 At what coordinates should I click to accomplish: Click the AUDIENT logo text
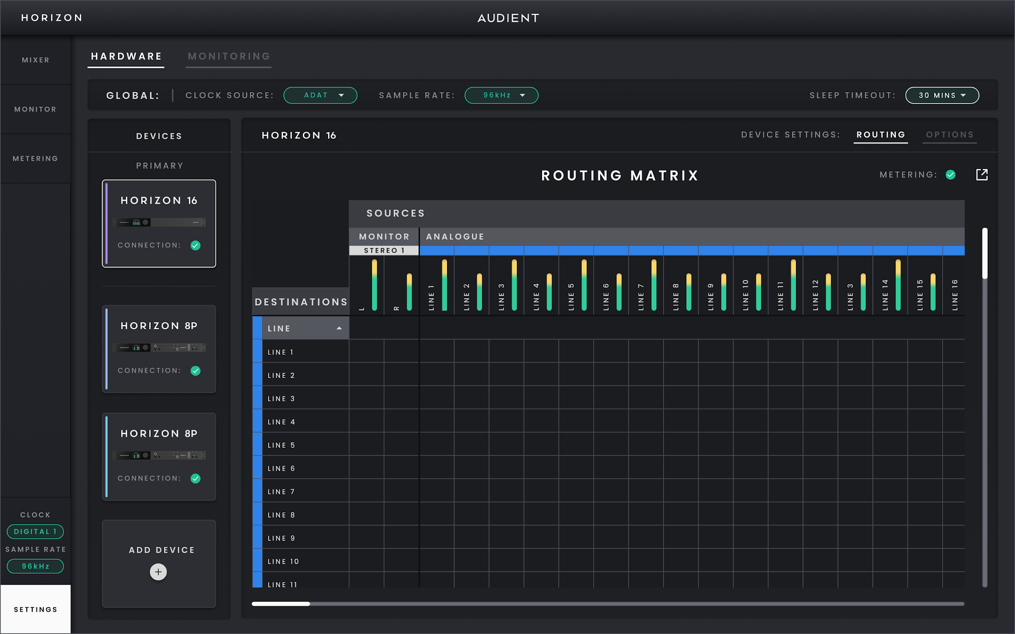click(x=508, y=18)
